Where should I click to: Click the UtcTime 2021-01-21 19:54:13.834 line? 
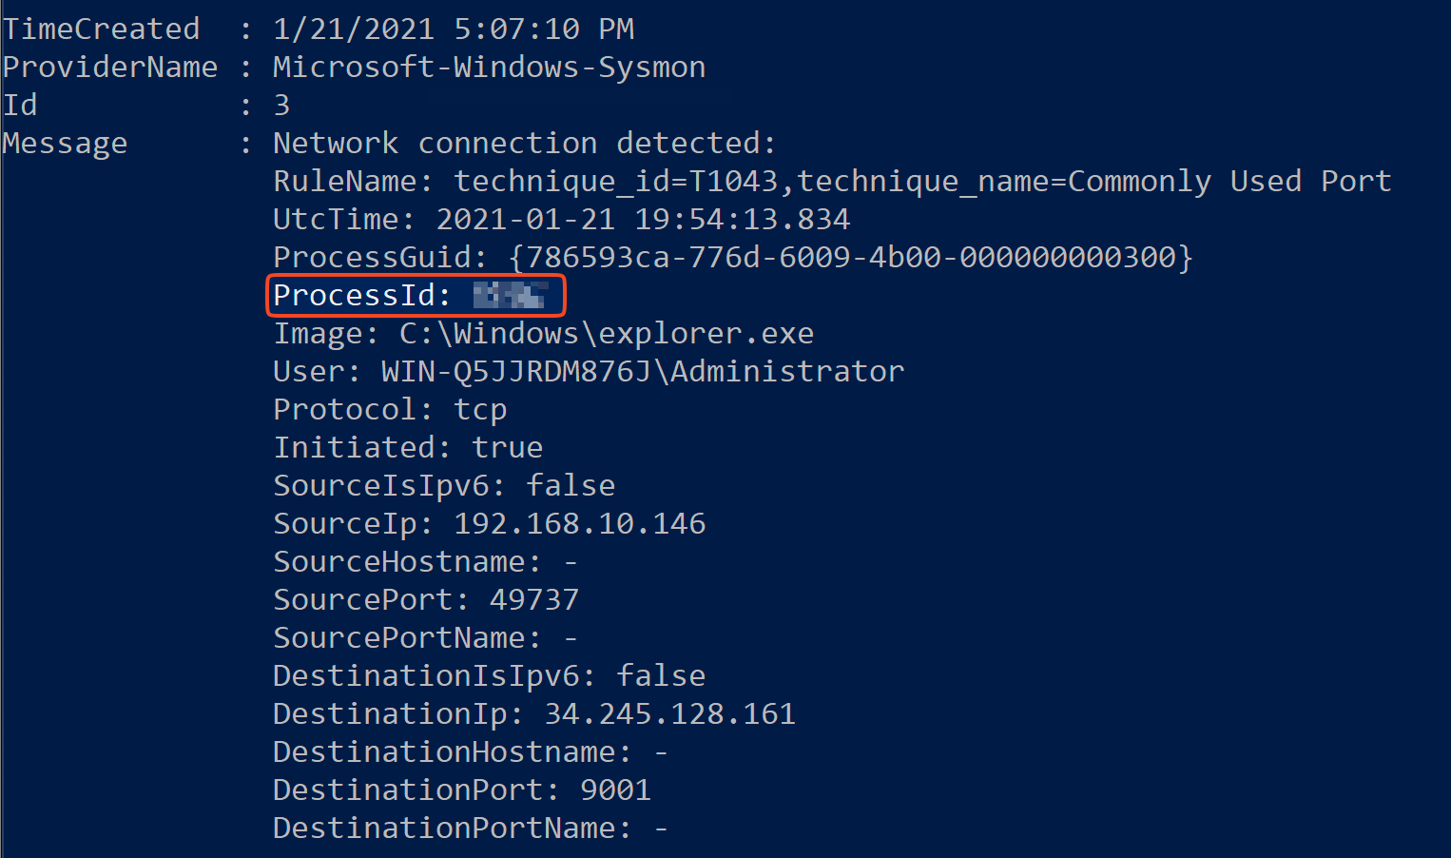click(x=561, y=220)
